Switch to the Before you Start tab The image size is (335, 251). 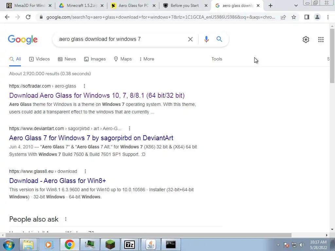tap(185, 6)
